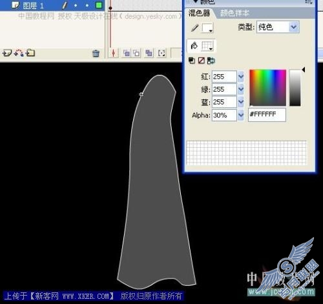This screenshot has width=323, height=304.
Task: Collapse the 颜色 panel title arrow
Action: click(x=196, y=1)
